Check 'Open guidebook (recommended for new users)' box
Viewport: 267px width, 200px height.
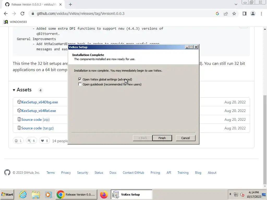tap(80, 84)
